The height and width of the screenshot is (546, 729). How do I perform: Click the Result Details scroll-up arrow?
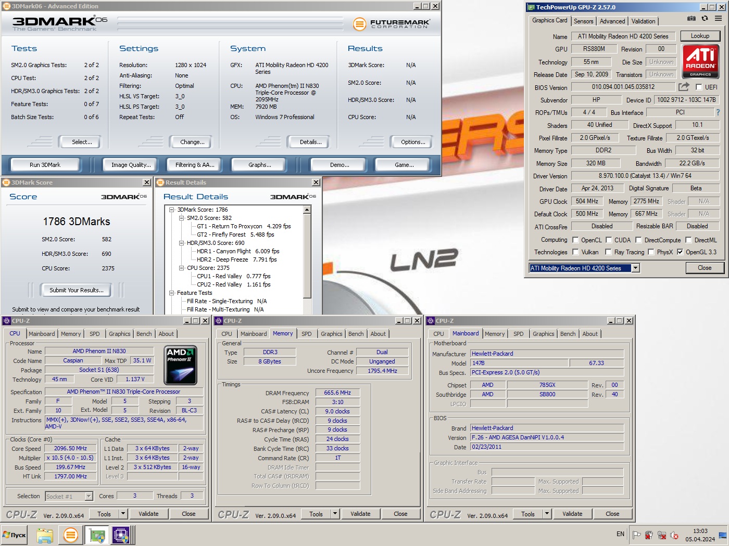tap(307, 210)
